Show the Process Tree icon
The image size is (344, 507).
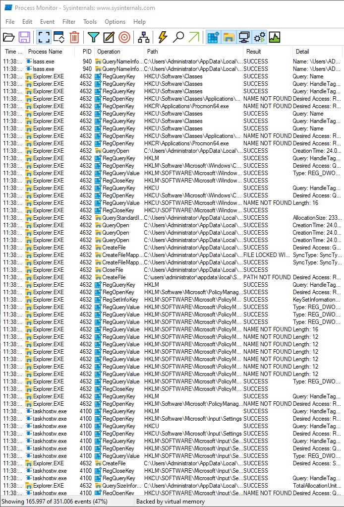[x=143, y=37]
